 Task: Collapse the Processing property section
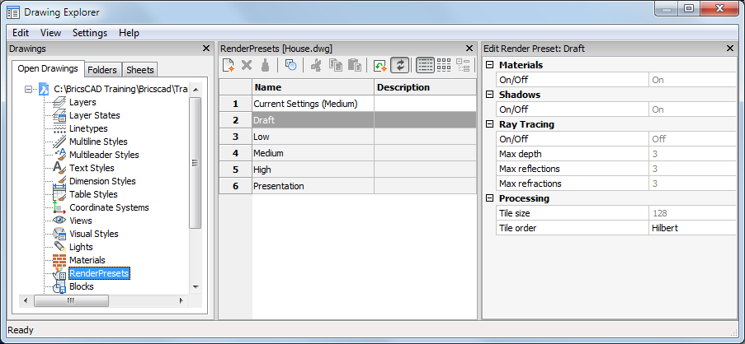click(489, 198)
